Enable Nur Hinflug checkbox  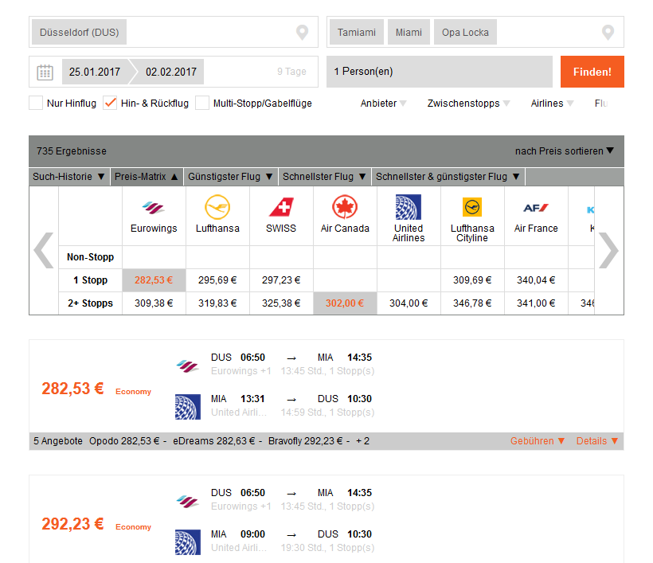(x=36, y=103)
